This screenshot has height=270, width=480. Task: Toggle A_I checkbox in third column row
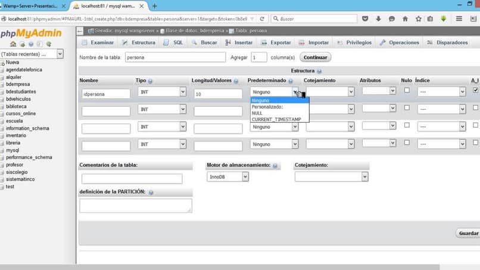tap(475, 125)
